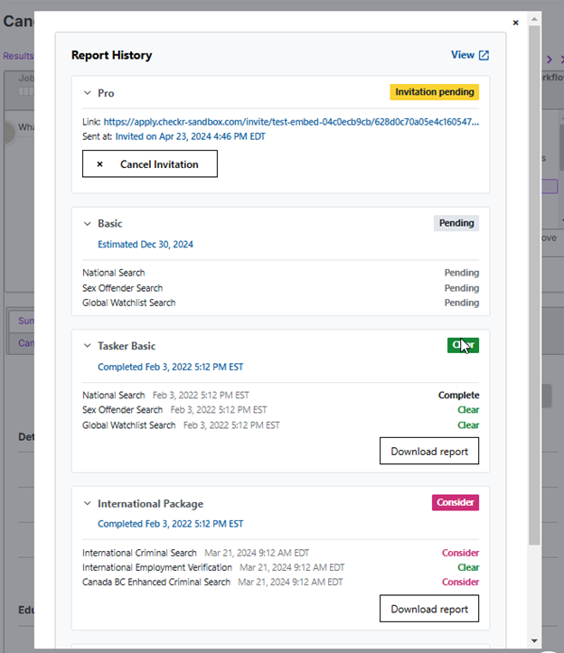Click the Report History heading
Screen dimensions: 564x653
point(112,55)
